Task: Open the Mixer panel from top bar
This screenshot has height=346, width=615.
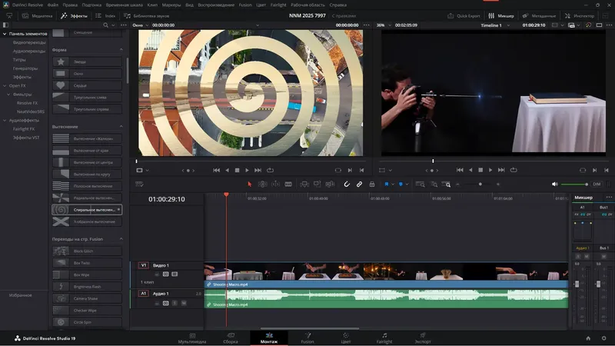Action: [501, 15]
